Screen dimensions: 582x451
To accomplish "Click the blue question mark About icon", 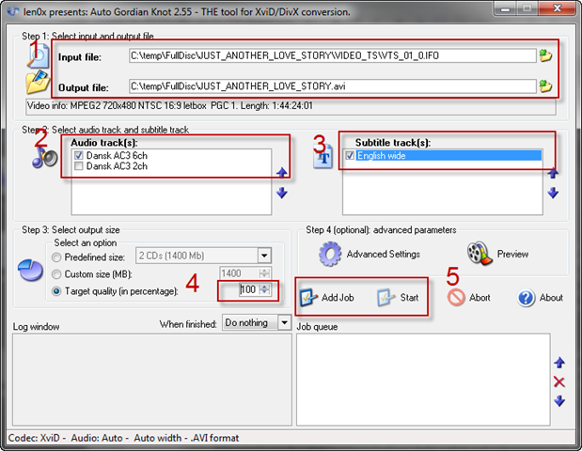I will [526, 298].
